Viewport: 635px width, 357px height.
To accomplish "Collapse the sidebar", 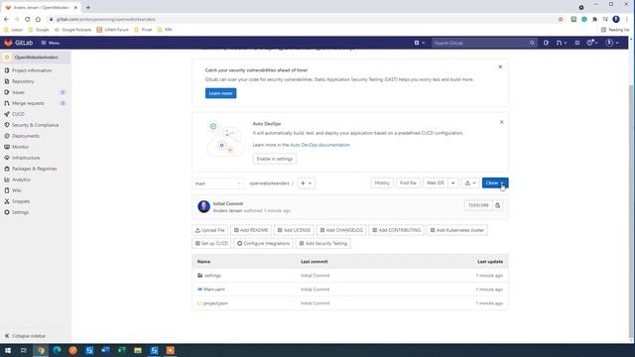I will click(x=25, y=336).
